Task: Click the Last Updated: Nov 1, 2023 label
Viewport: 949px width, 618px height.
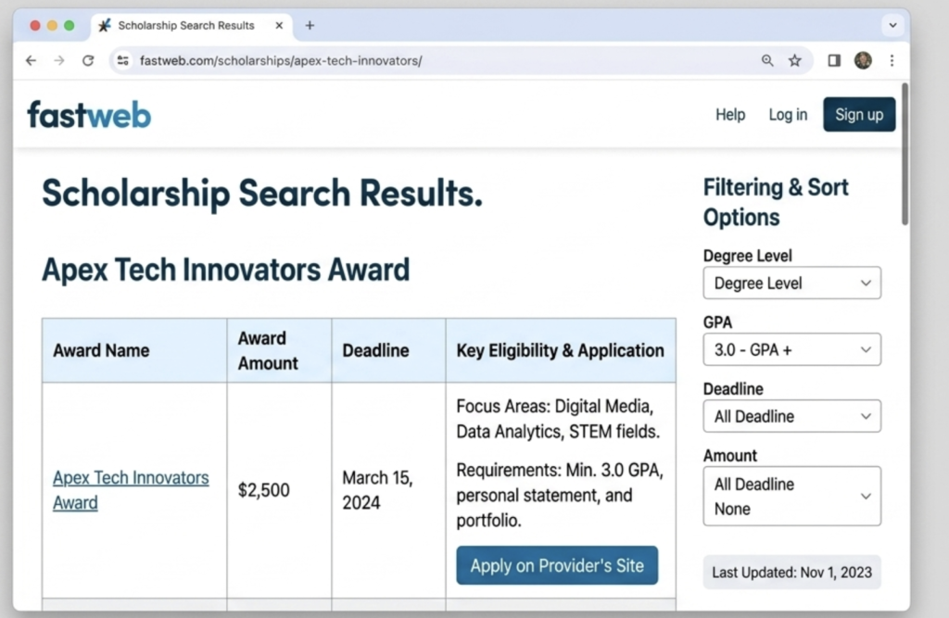Action: [791, 572]
